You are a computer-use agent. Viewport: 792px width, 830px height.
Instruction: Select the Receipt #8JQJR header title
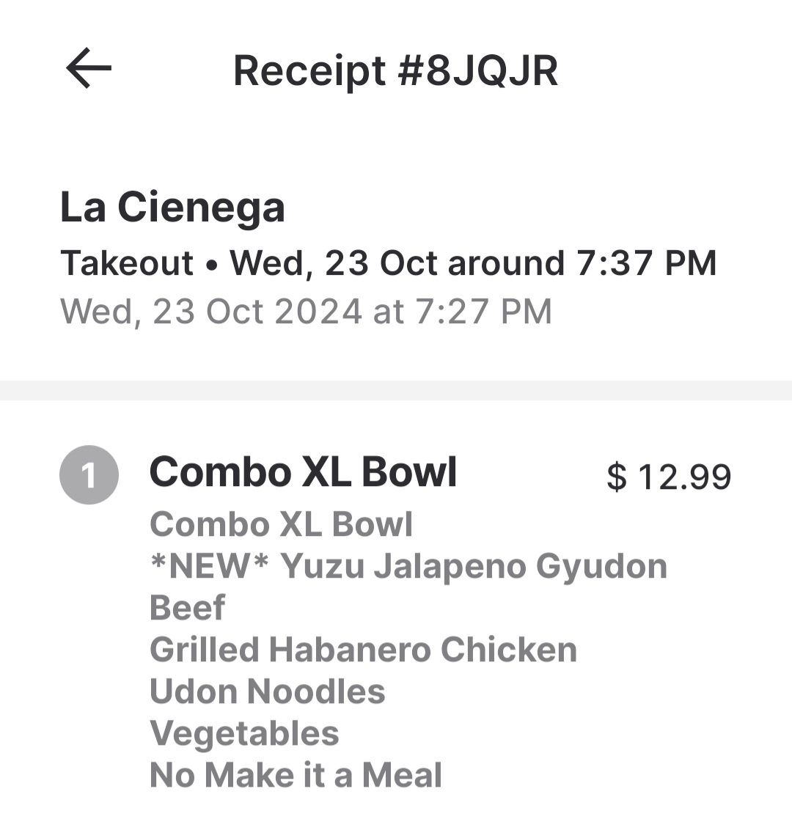[395, 71]
